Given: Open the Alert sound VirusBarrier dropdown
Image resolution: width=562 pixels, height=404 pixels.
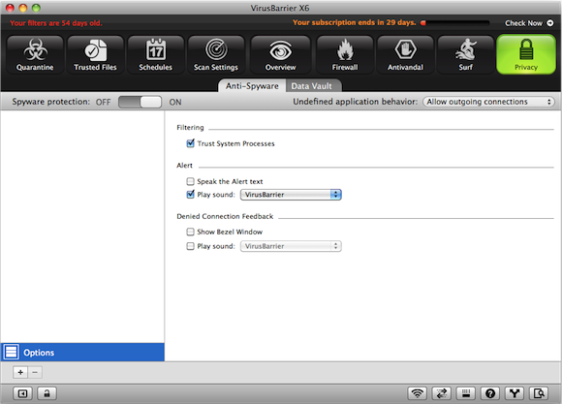Looking at the screenshot, I should click(x=291, y=195).
